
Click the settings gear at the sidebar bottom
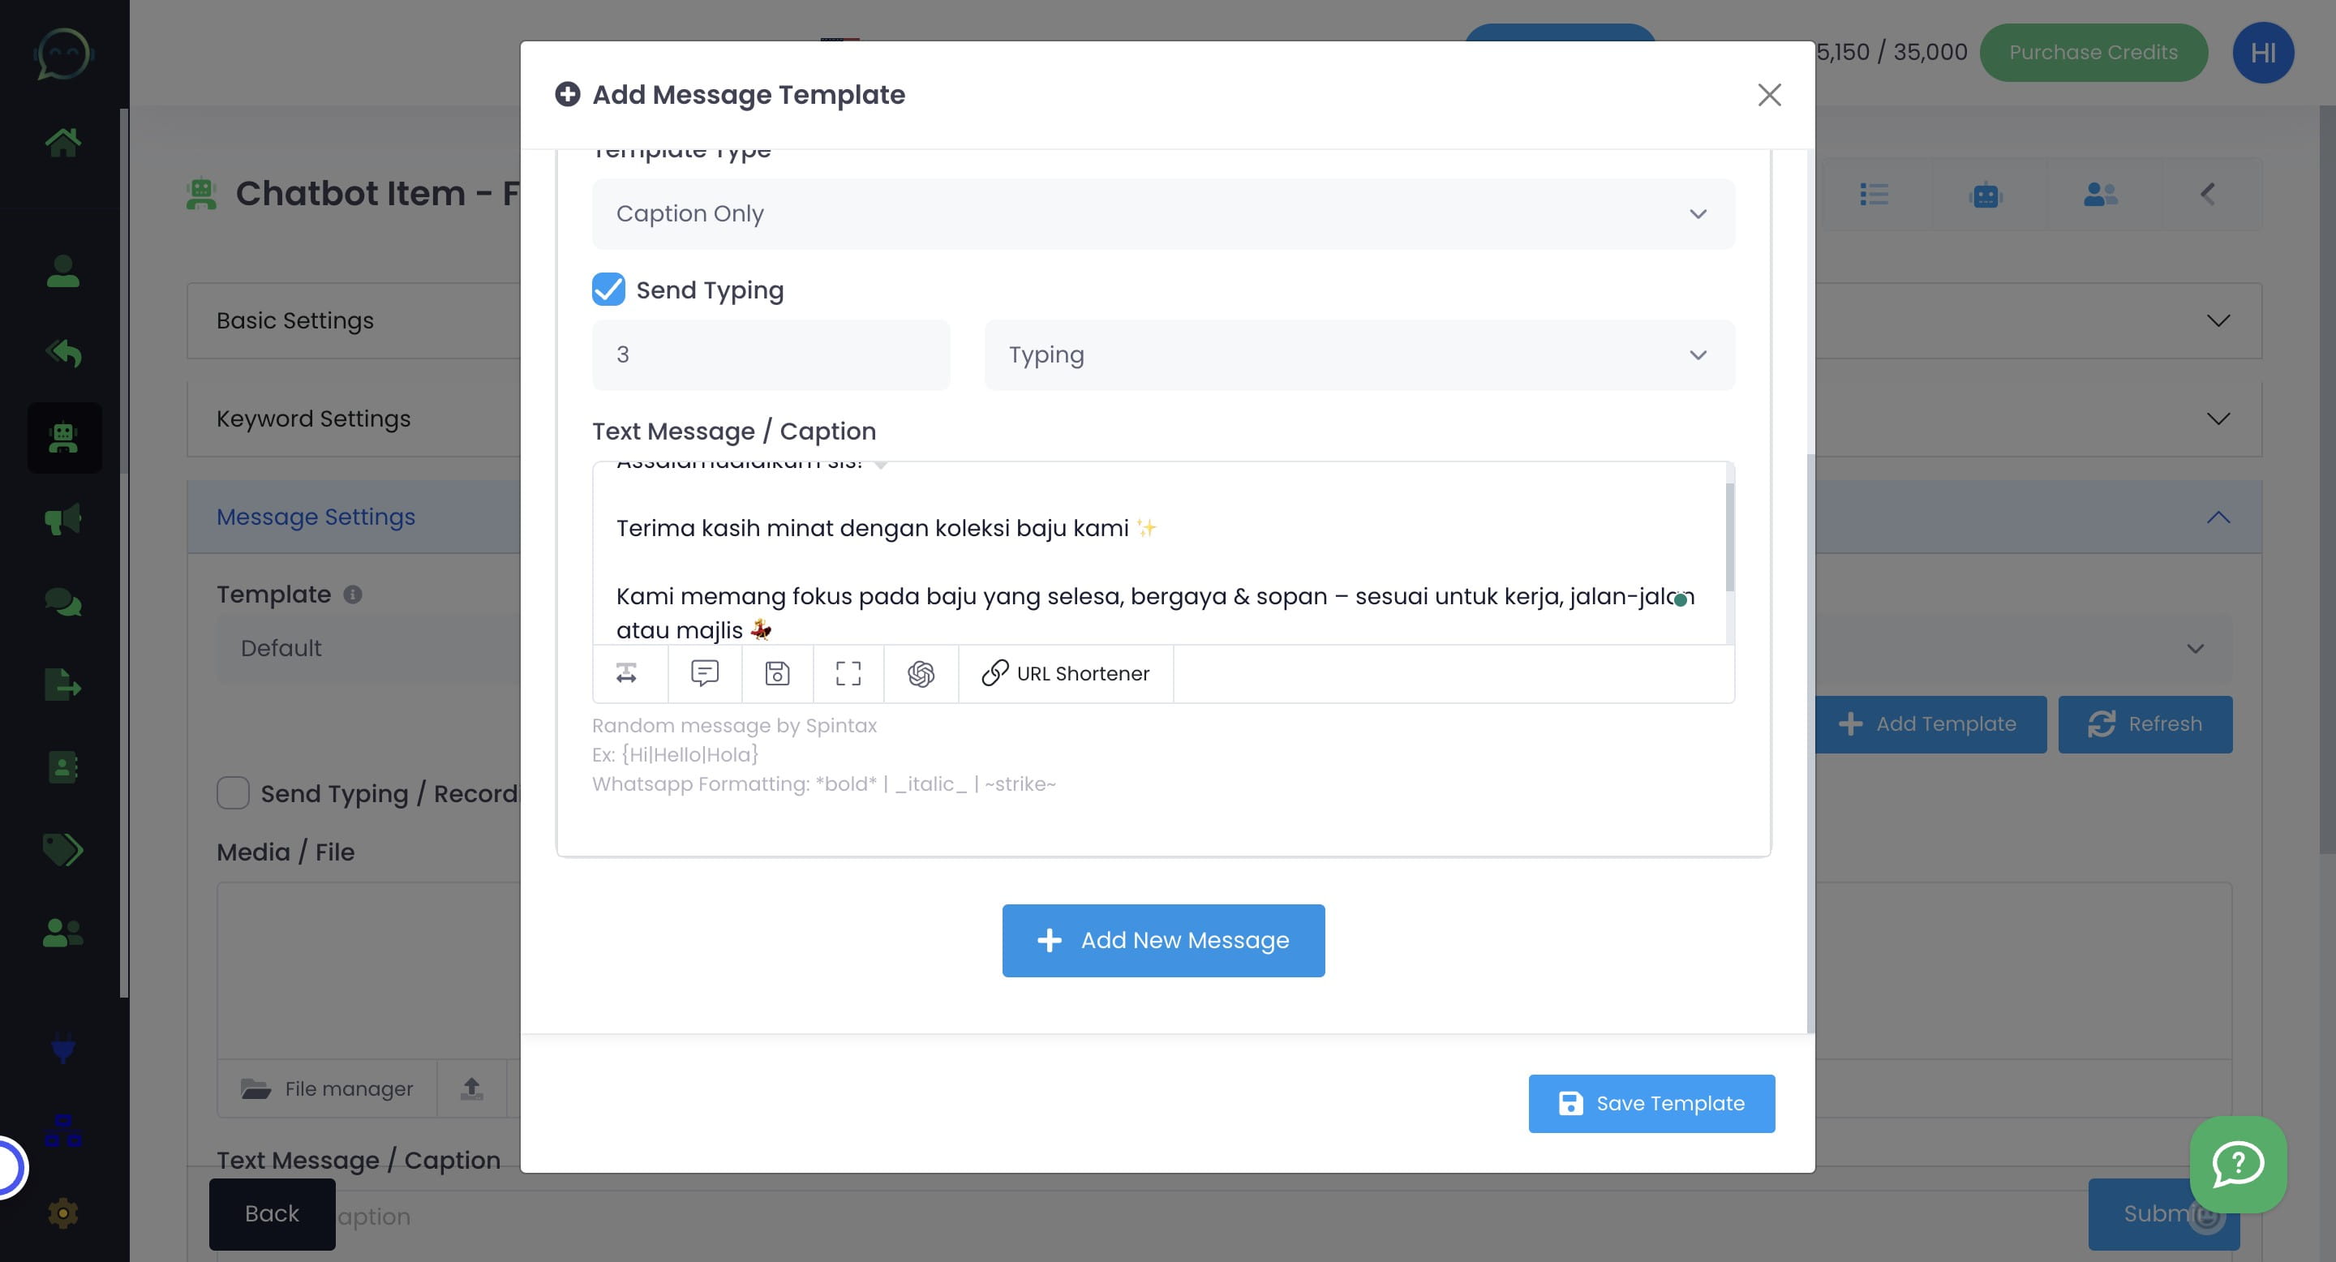(63, 1213)
